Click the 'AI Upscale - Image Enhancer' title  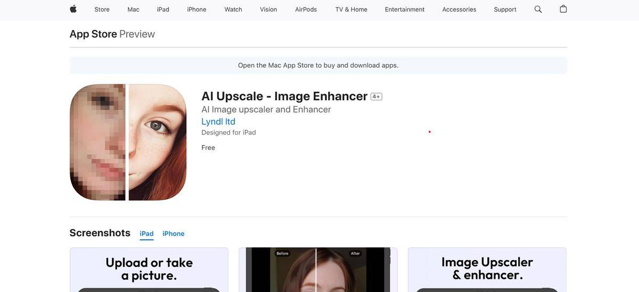coord(284,96)
